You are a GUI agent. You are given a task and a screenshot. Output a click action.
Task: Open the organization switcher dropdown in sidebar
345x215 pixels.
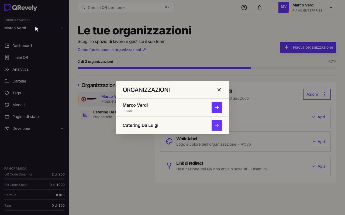34,28
